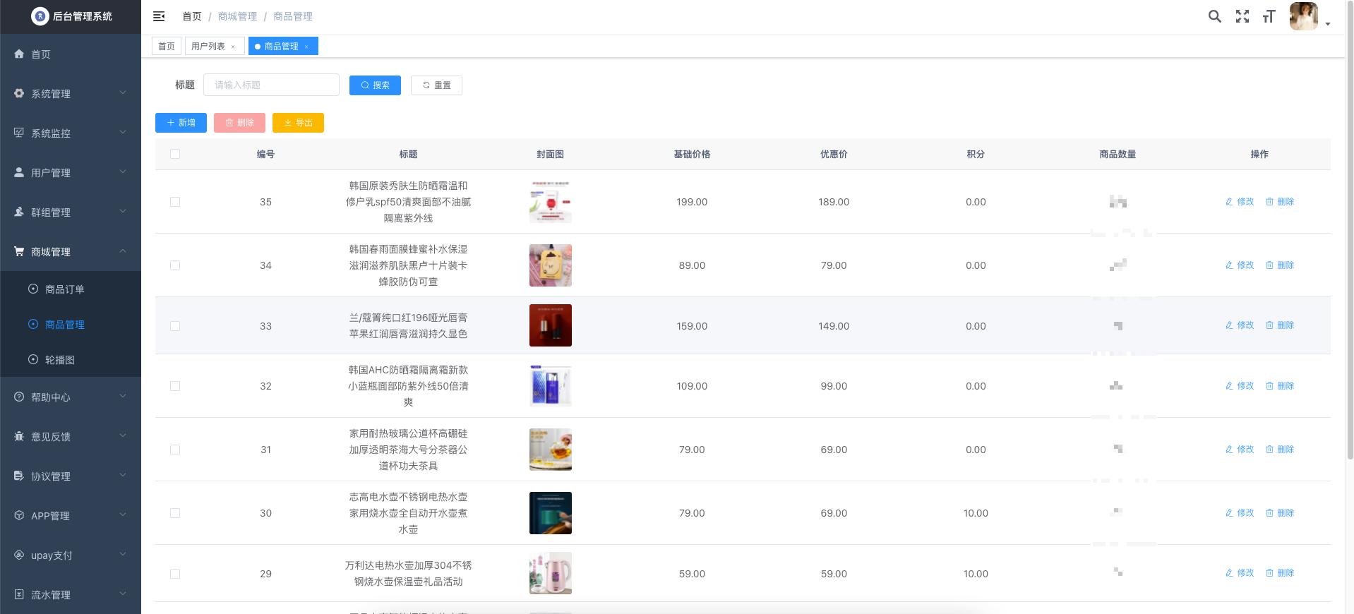This screenshot has width=1354, height=614.
Task: Click the blue 新增 button
Action: point(181,123)
